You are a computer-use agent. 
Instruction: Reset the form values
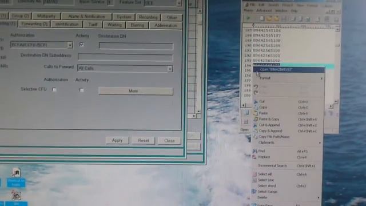(x=144, y=140)
